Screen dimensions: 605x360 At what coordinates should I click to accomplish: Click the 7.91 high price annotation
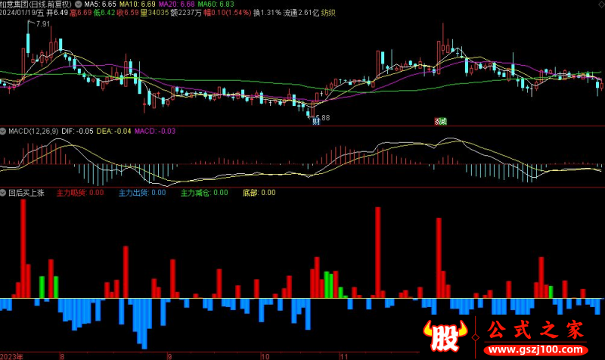pyautogui.click(x=42, y=25)
